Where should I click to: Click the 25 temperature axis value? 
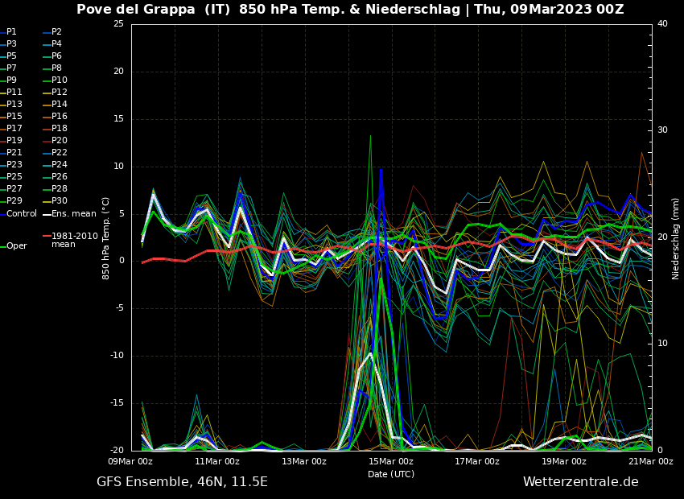pos(118,24)
